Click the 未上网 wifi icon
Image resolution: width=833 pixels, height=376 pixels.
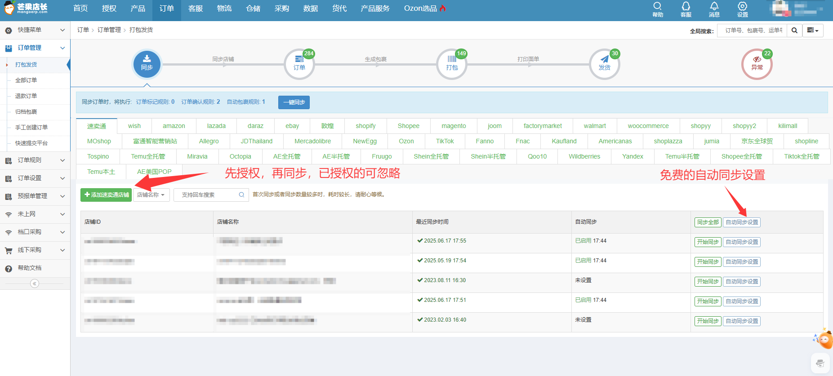(9, 215)
